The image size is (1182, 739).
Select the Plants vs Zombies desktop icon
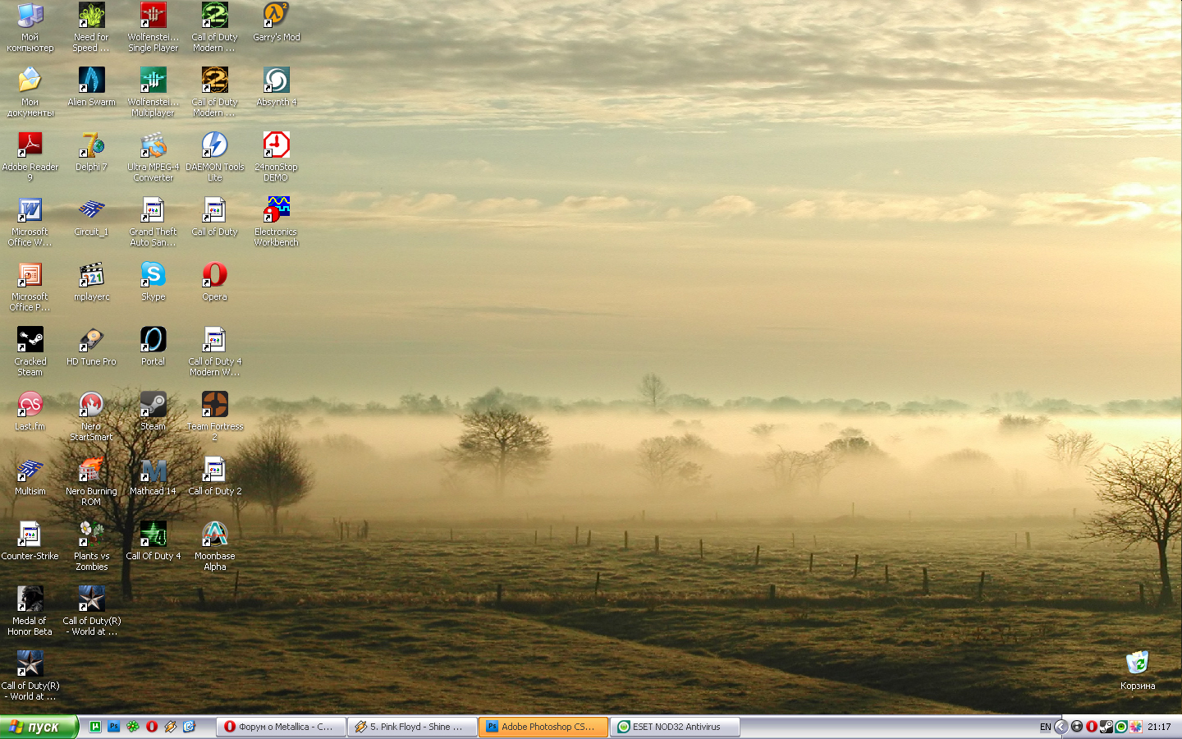click(x=91, y=535)
